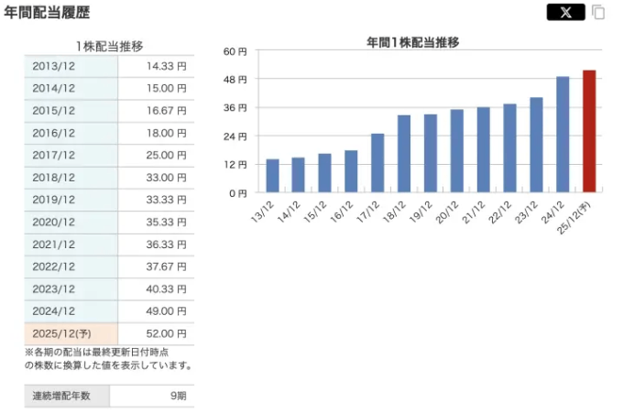Click the 9期 value cell
The height and width of the screenshot is (413, 623).
click(174, 396)
